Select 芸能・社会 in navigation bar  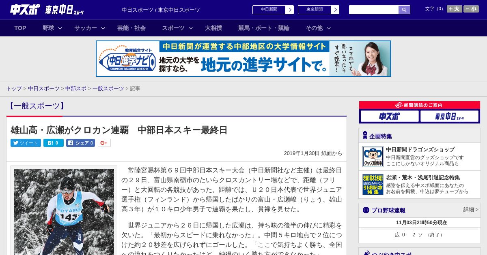coord(131,28)
